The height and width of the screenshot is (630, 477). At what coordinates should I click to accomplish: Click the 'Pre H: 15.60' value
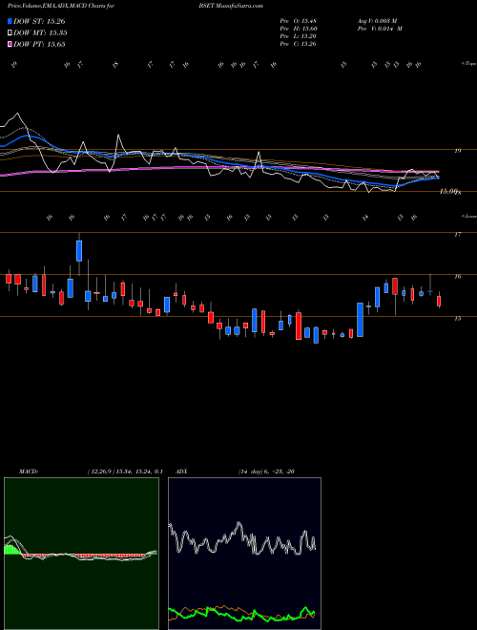(299, 29)
